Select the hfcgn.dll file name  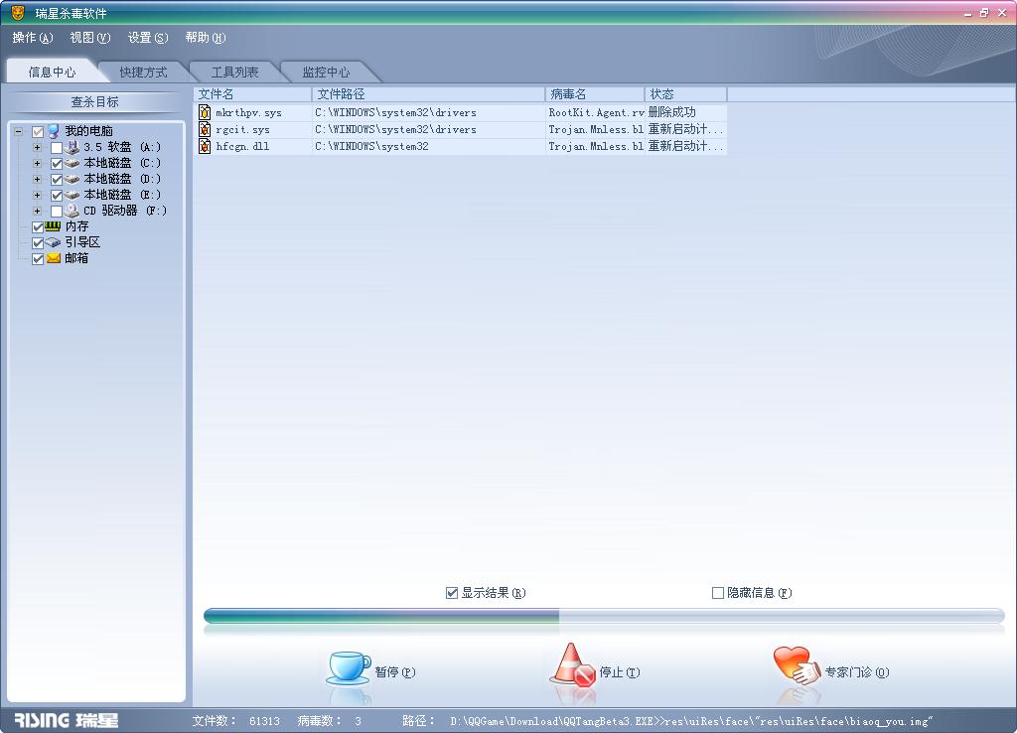[242, 147]
